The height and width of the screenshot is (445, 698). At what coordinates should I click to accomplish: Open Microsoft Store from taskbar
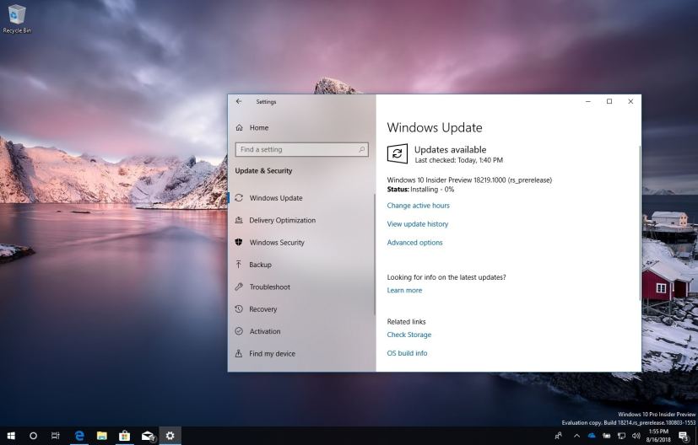tap(125, 436)
